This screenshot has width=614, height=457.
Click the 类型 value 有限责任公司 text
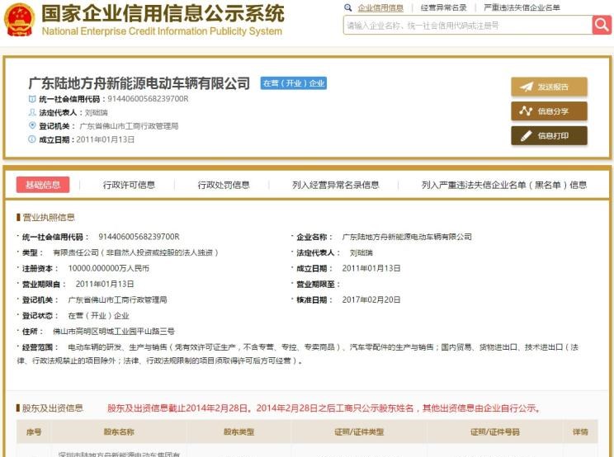pyautogui.click(x=135, y=252)
